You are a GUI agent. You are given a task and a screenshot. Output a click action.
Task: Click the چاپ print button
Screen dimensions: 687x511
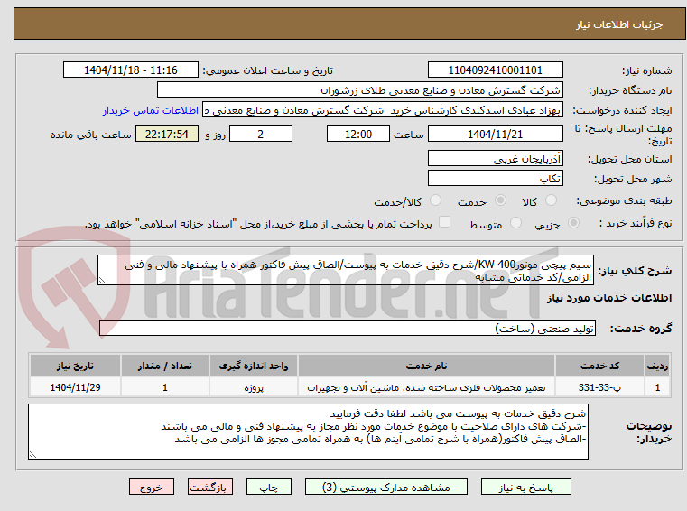[269, 487]
